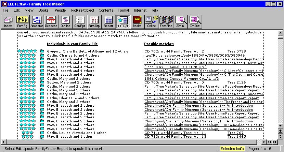
Task: Click the Family Tree Maker title bar icon
Action: coord(4,4)
